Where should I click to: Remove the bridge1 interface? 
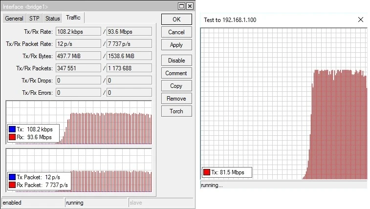[176, 99]
